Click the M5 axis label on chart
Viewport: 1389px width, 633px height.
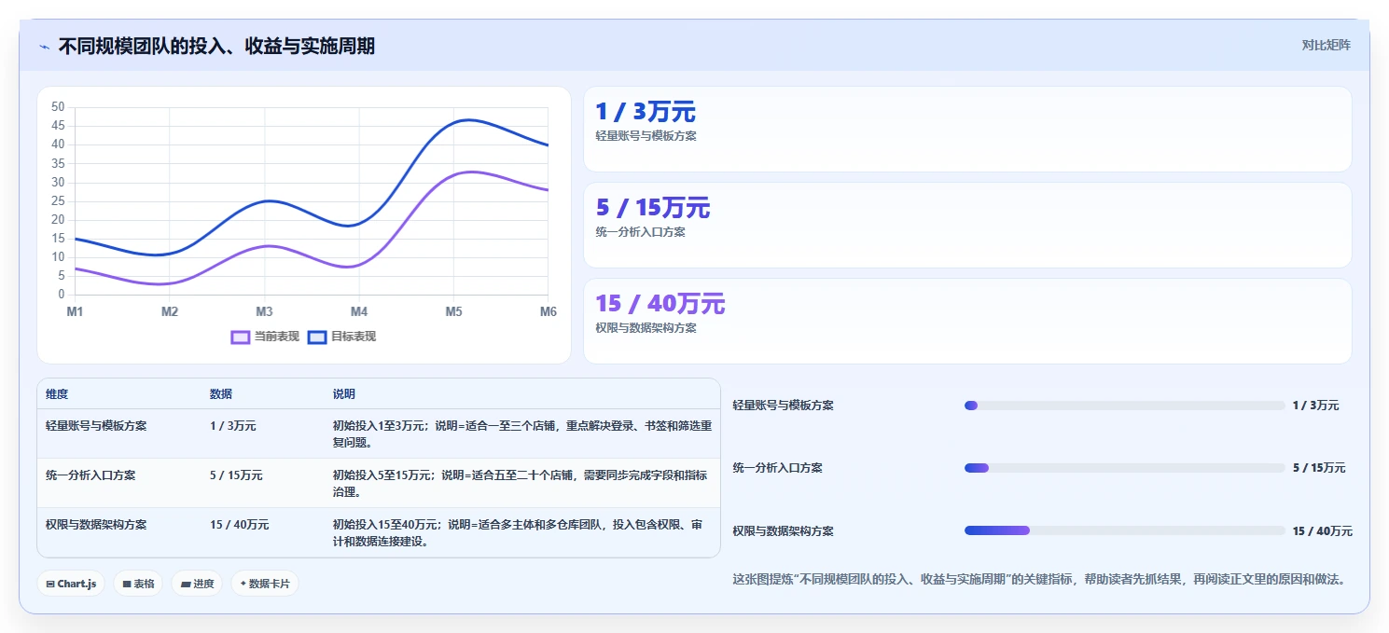point(453,311)
